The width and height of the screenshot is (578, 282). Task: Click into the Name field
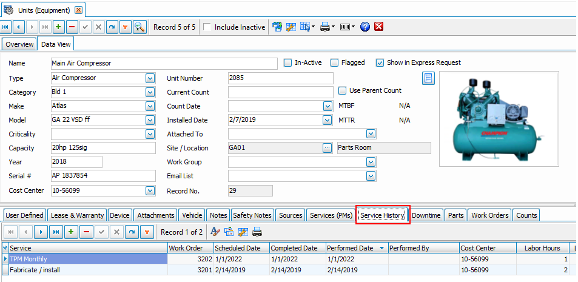click(164, 64)
